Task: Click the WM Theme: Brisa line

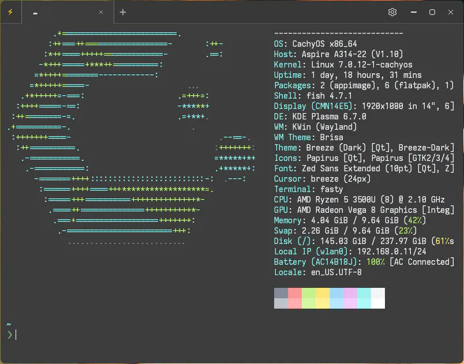Action: tap(309, 137)
